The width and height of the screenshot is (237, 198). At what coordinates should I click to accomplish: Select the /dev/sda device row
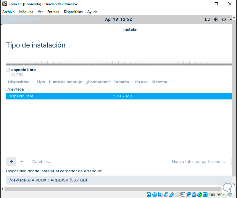click(119, 89)
